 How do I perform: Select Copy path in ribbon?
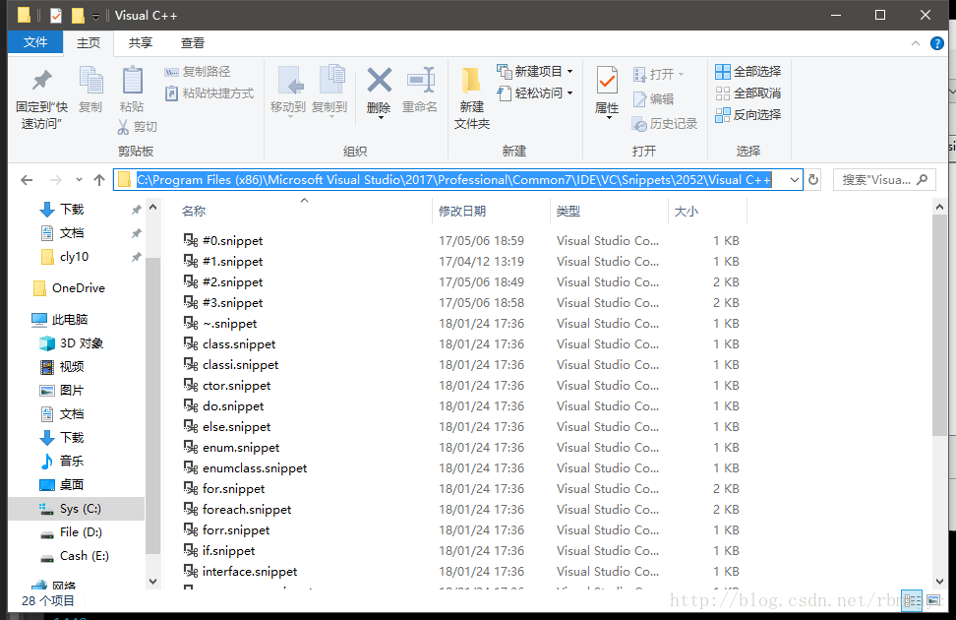(x=198, y=72)
